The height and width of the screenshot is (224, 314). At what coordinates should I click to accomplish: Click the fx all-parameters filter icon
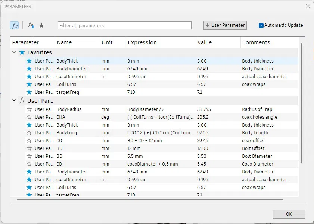coord(14,26)
